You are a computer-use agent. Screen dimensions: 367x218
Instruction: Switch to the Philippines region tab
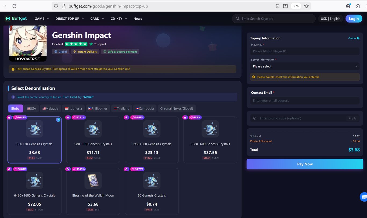98,108
